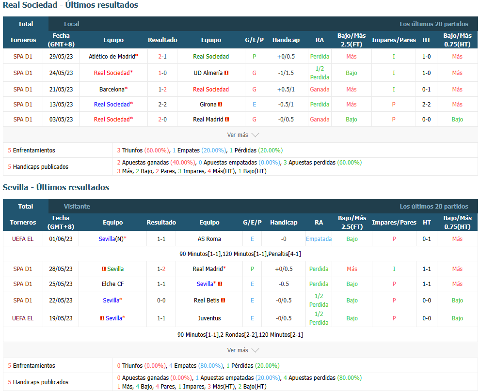
Task: Open 'Los últimos 20 partidos' for Sevilla
Action: click(434, 206)
